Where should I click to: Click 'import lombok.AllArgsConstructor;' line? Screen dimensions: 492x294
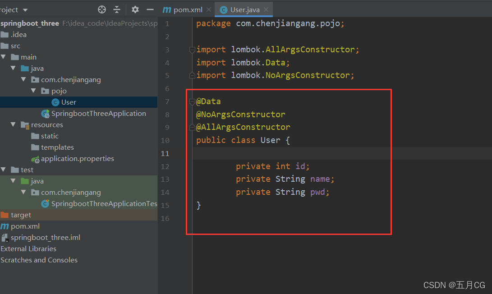[x=278, y=50]
